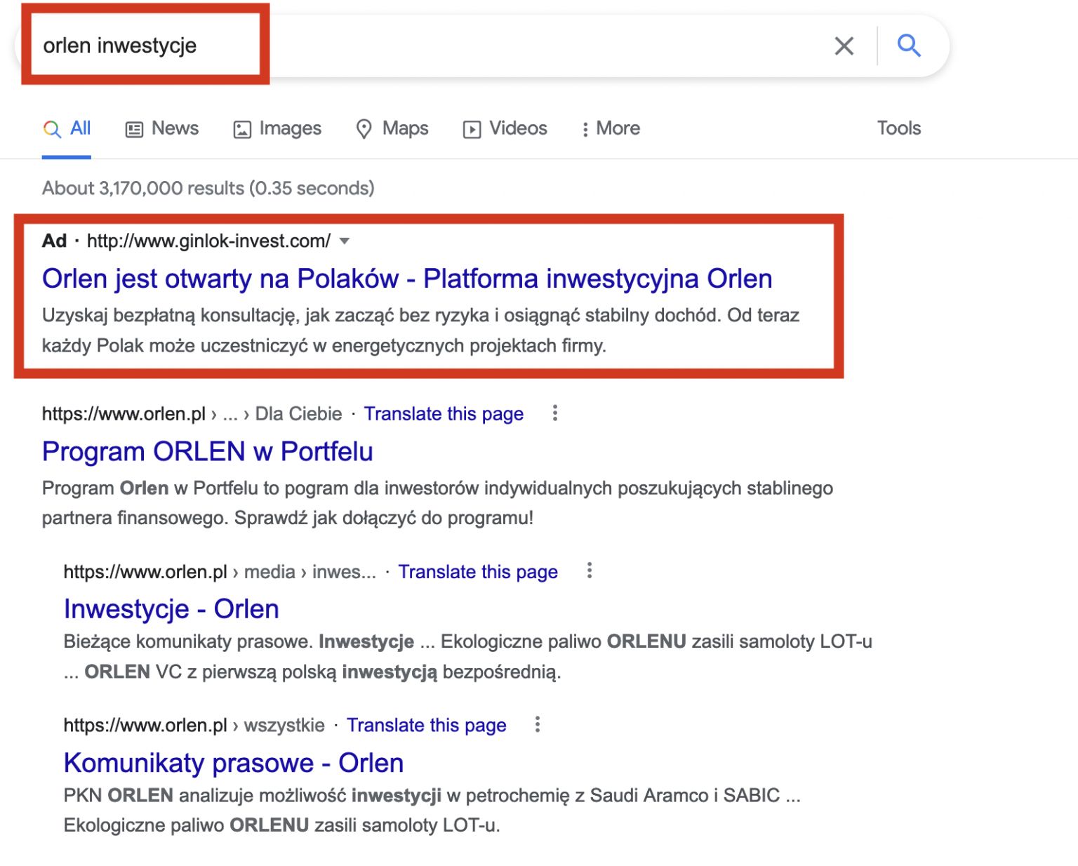Image resolution: width=1078 pixels, height=866 pixels.
Task: Open options for media inwestycje result
Action: click(x=590, y=571)
